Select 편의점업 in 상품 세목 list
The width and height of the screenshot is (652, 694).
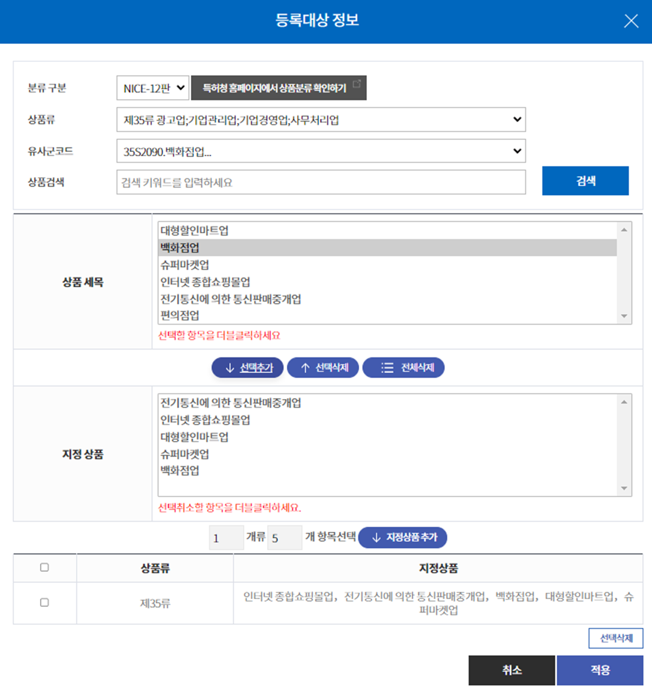pyautogui.click(x=387, y=316)
